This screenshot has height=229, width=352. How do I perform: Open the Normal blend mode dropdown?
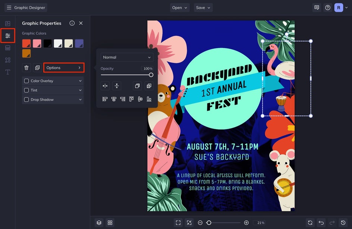[127, 57]
